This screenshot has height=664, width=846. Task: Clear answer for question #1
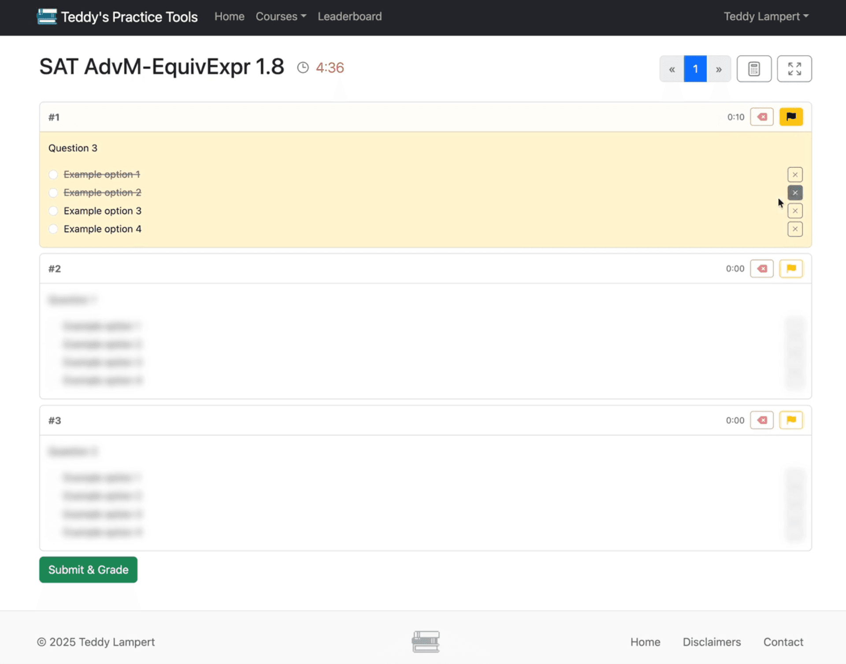point(762,117)
